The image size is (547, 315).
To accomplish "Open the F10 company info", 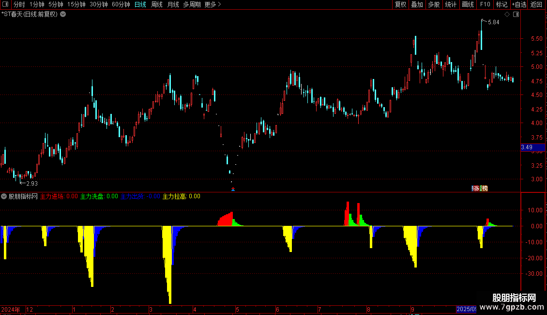I will click(485, 4).
